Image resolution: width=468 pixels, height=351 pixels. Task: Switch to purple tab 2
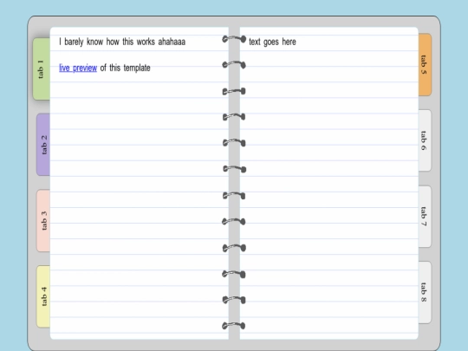point(43,145)
